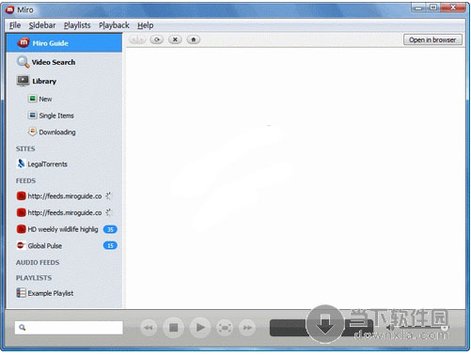Click the LegalTorrents site icon
This screenshot has width=471, height=356.
coord(21,163)
